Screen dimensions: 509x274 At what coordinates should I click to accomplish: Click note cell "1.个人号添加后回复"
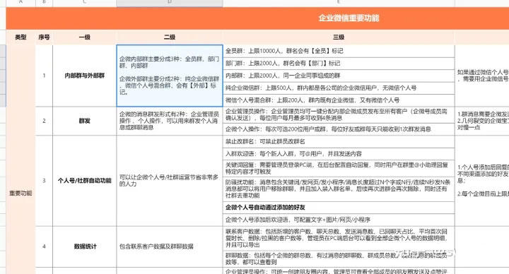482,181
